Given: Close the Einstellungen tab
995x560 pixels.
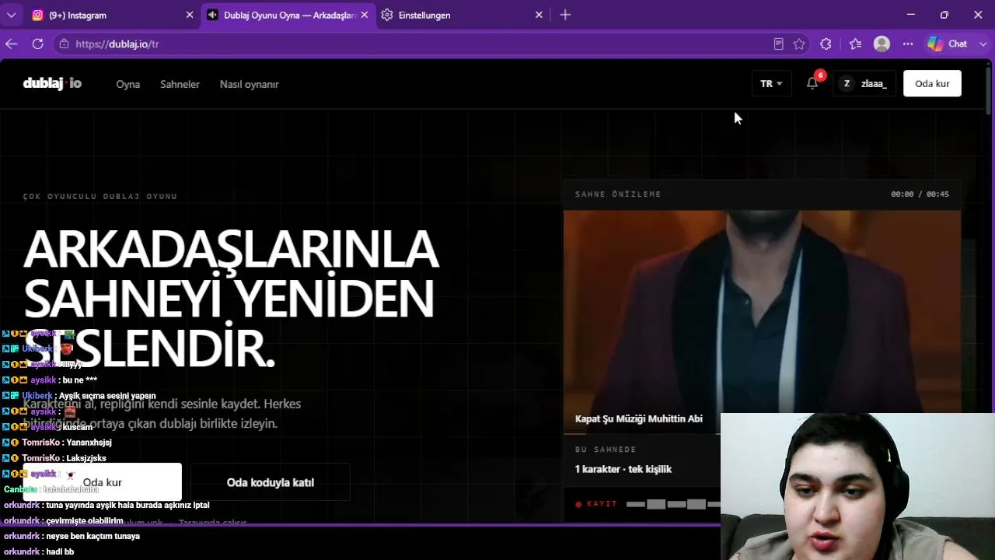Looking at the screenshot, I should coord(539,15).
